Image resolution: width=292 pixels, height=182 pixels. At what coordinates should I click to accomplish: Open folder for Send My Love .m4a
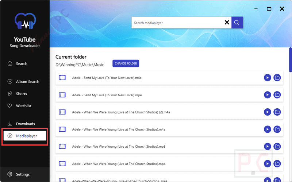tap(277, 78)
